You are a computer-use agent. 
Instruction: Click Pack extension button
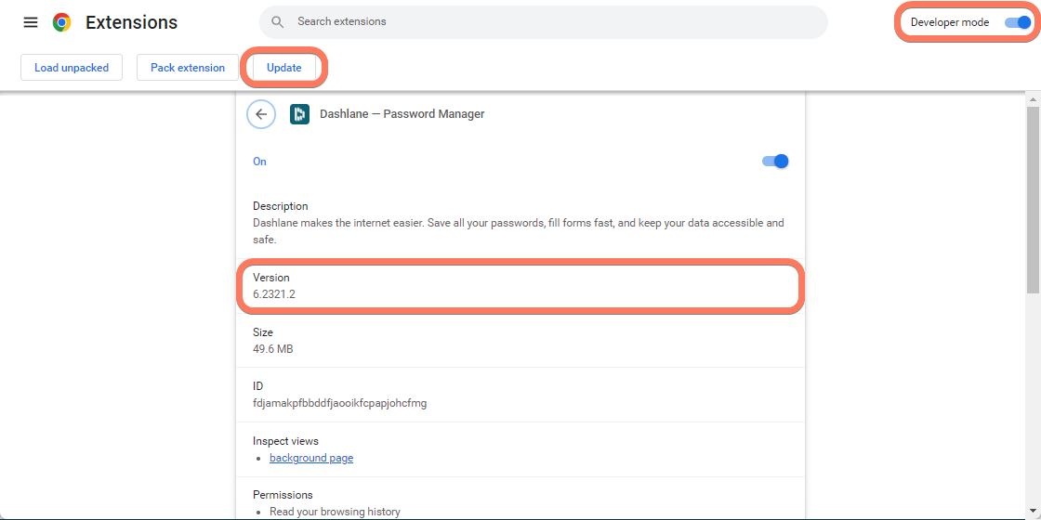[x=187, y=68]
